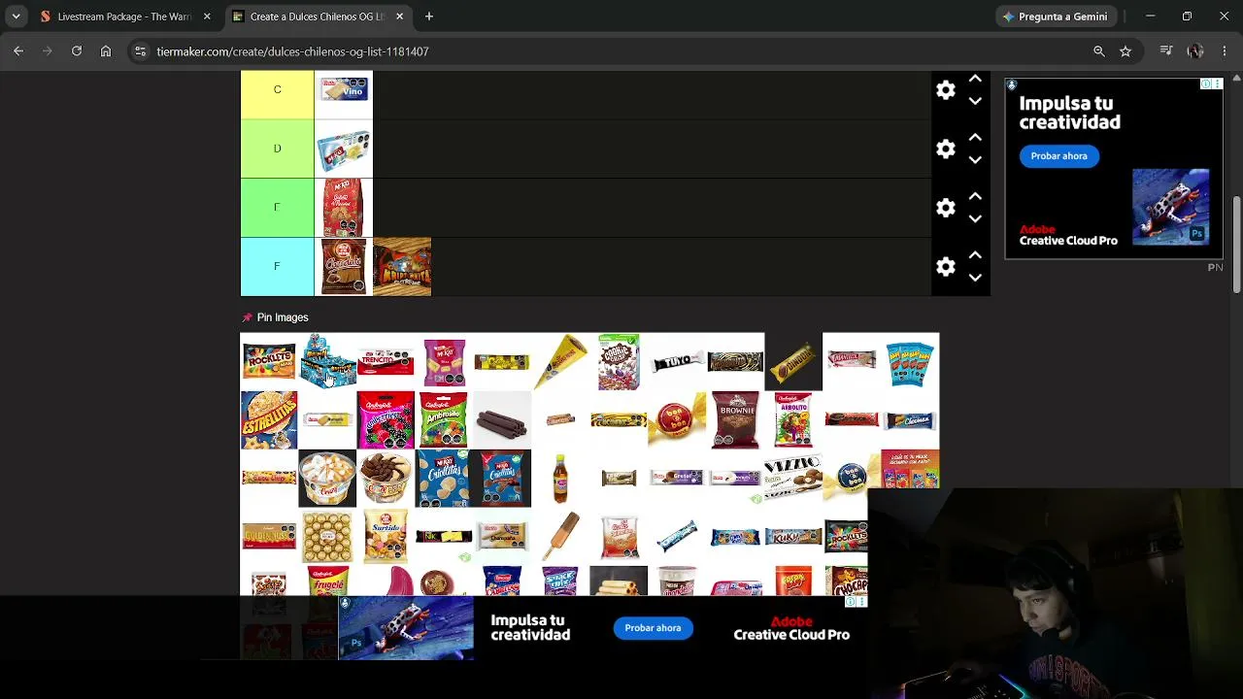Open the media controls icon in toolbar

click(x=1166, y=51)
